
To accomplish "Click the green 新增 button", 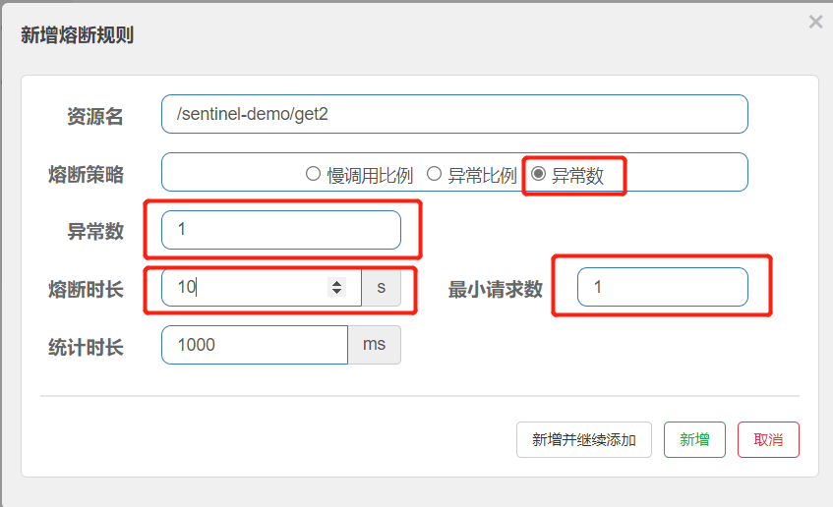I will point(694,439).
